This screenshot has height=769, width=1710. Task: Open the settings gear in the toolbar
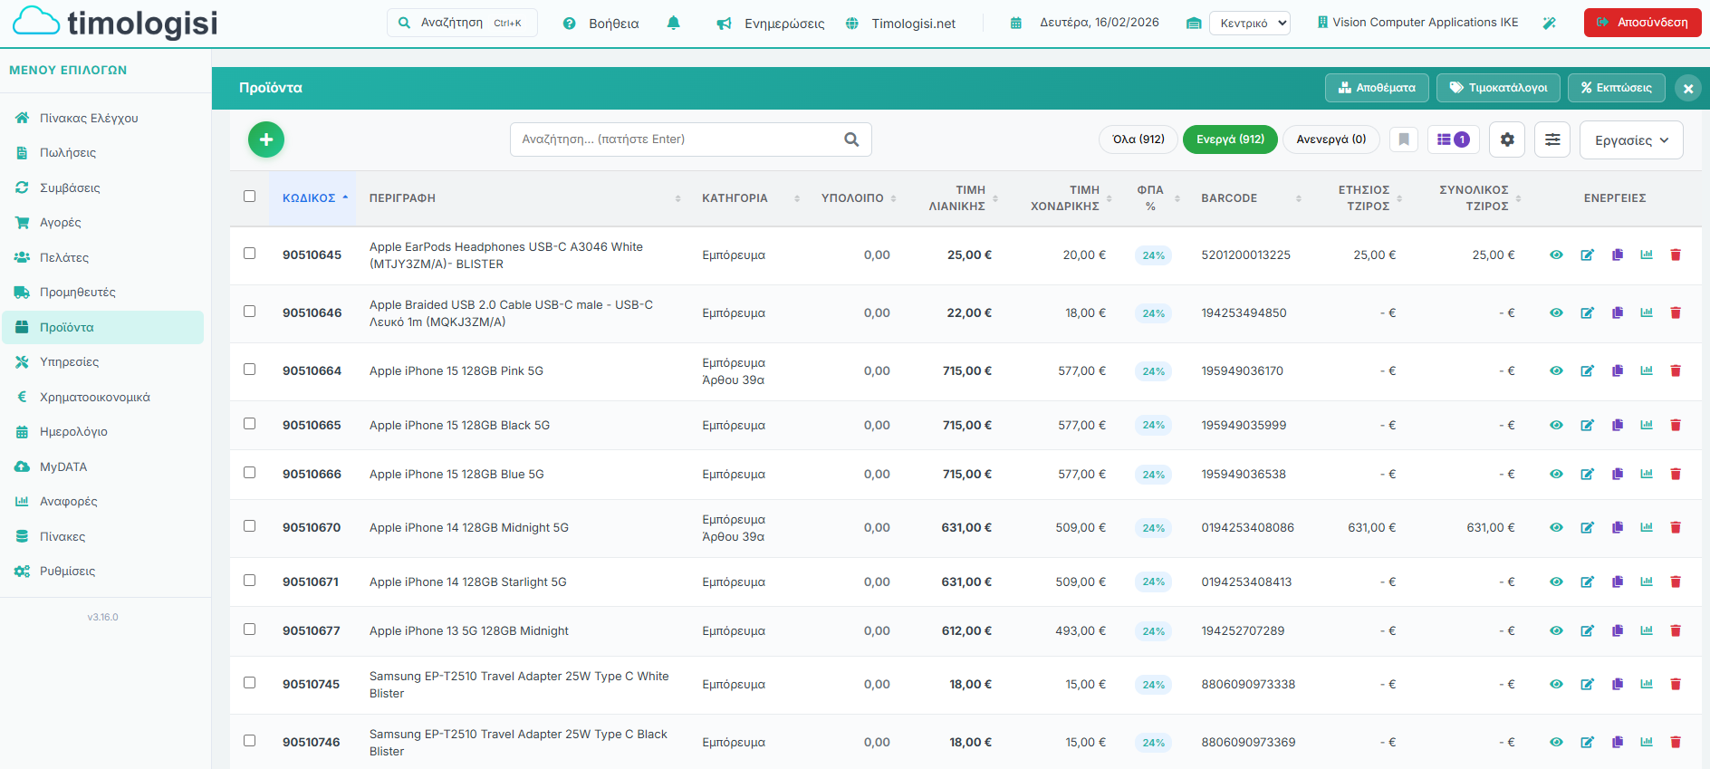(1507, 139)
